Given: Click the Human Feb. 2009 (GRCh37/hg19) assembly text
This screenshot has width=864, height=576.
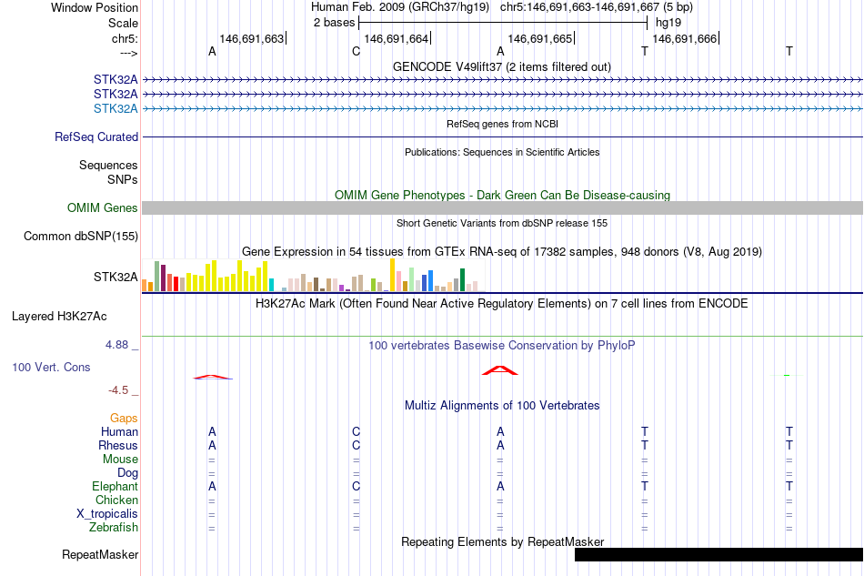Looking at the screenshot, I should click(400, 7).
